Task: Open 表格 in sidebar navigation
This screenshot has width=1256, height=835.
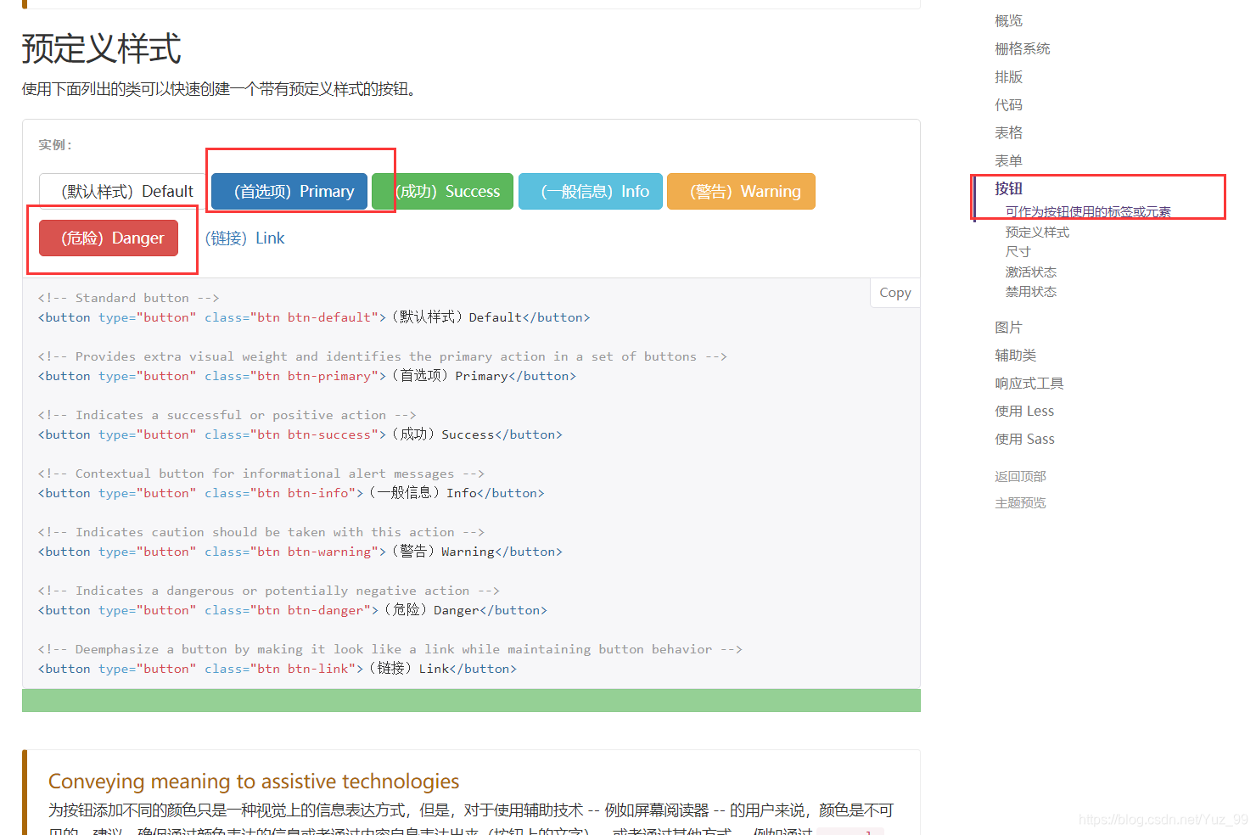Action: 1008,132
